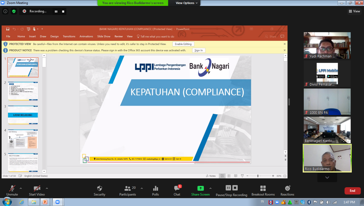
Task: Open the Security shield menu
Action: click(100, 191)
